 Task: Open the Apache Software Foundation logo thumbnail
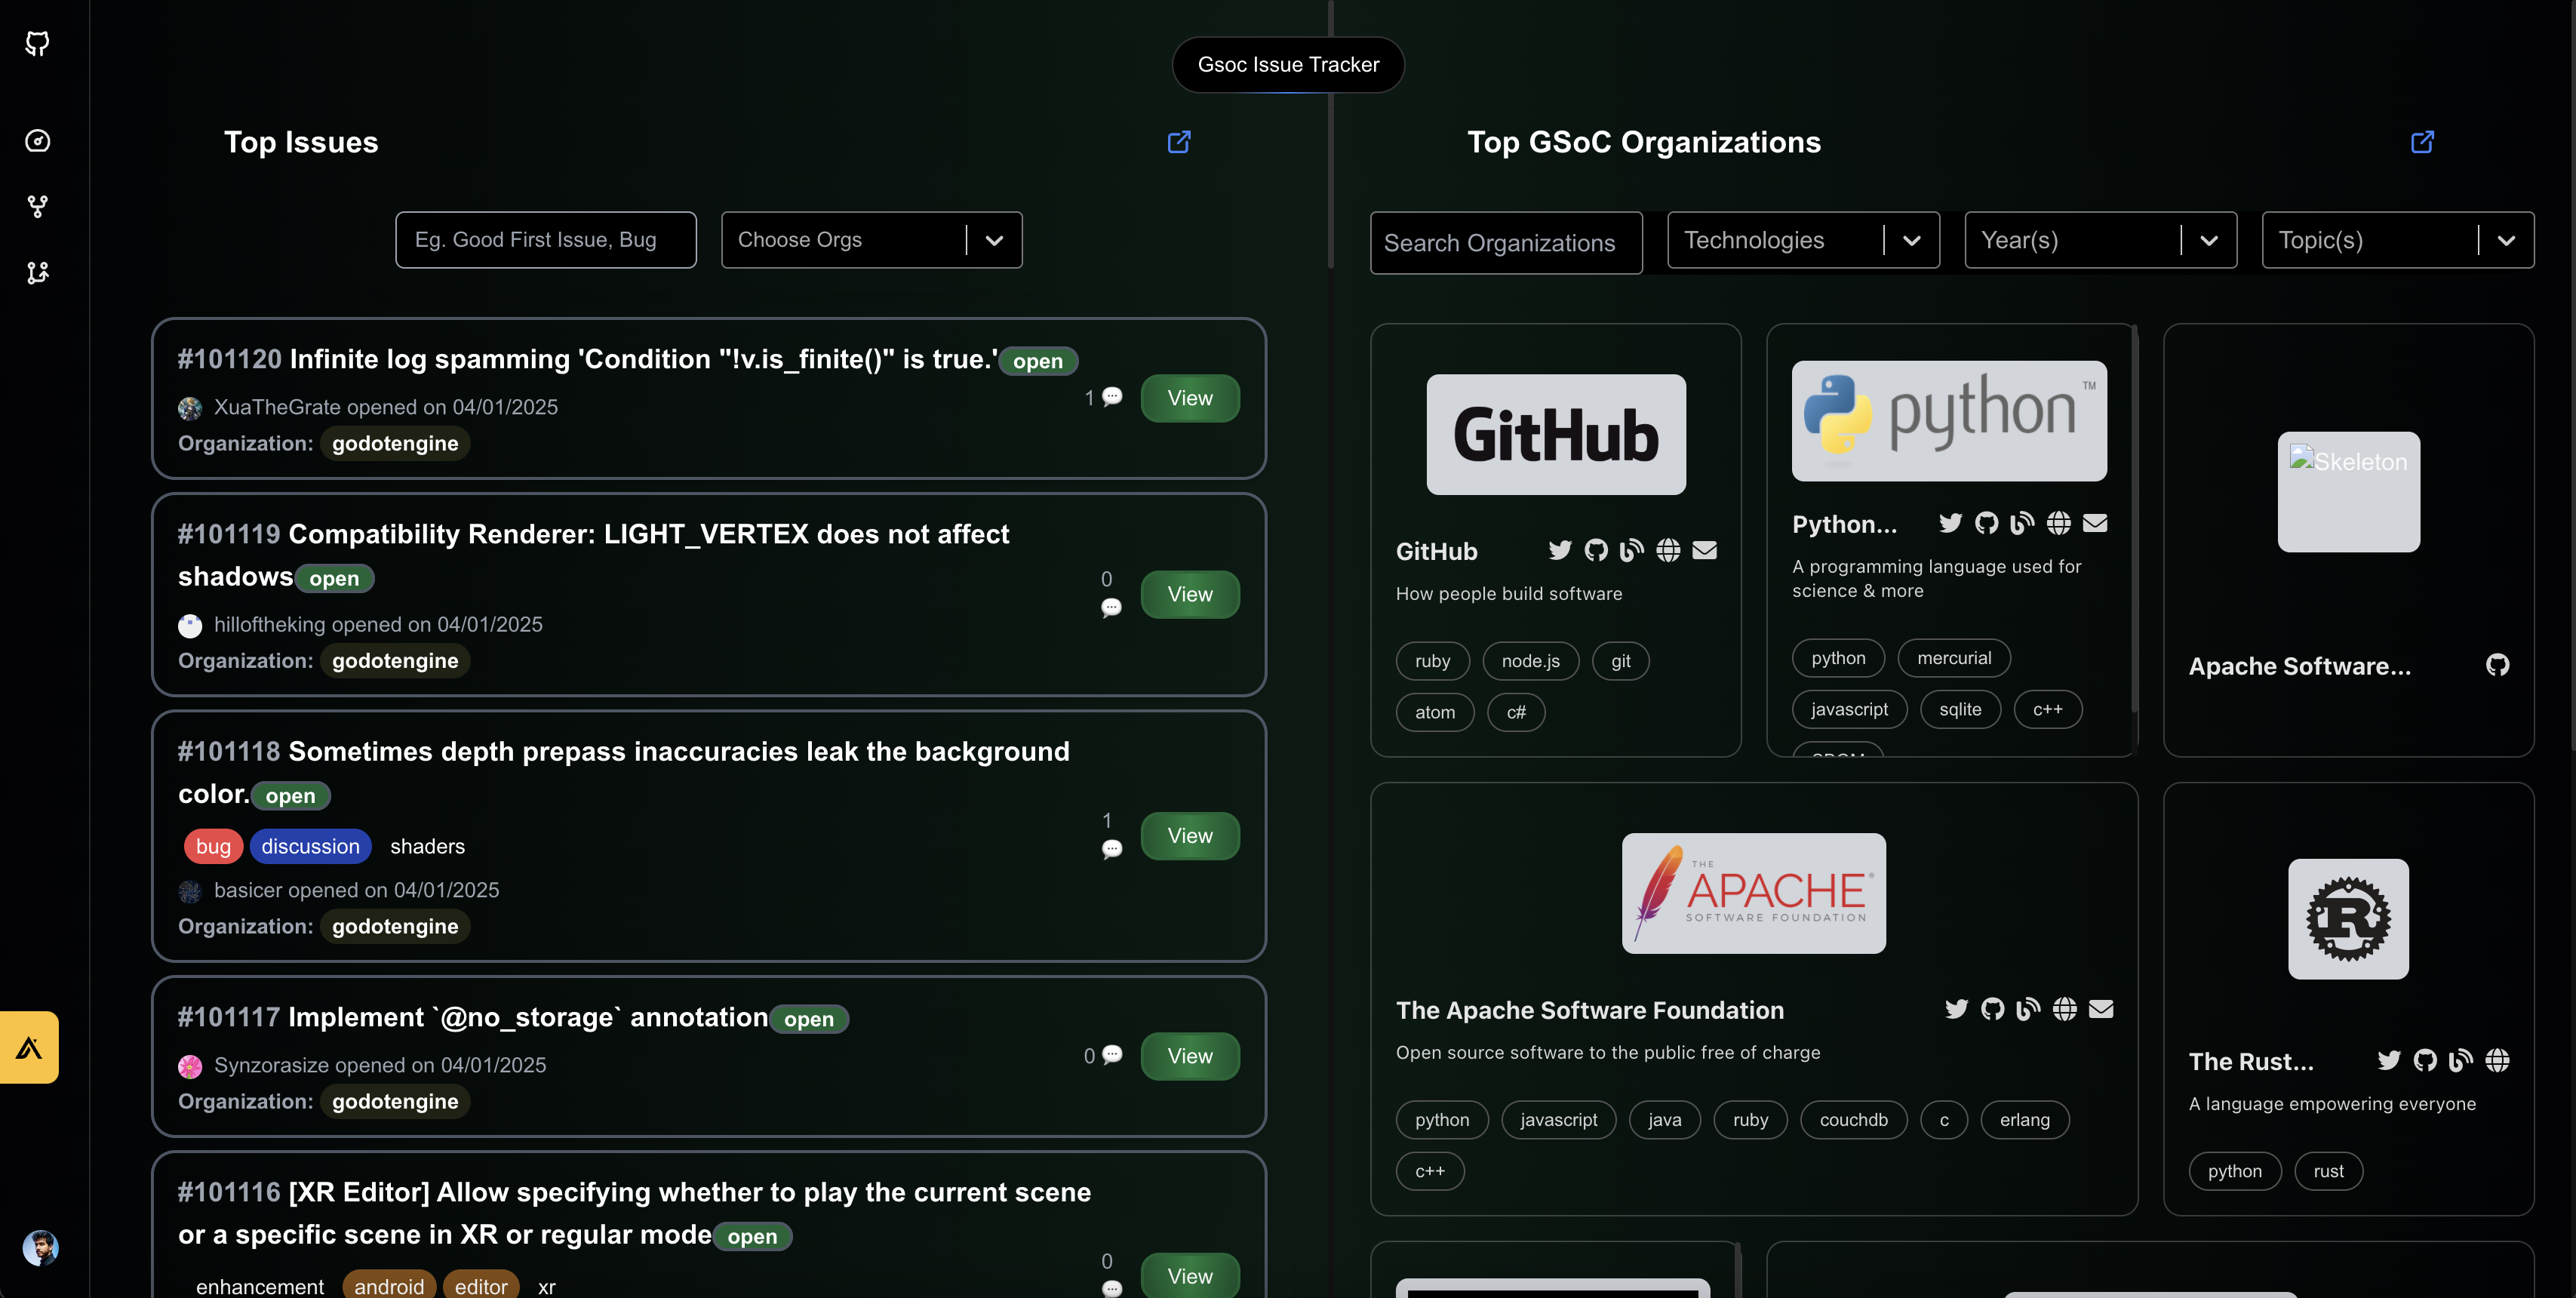[1754, 893]
